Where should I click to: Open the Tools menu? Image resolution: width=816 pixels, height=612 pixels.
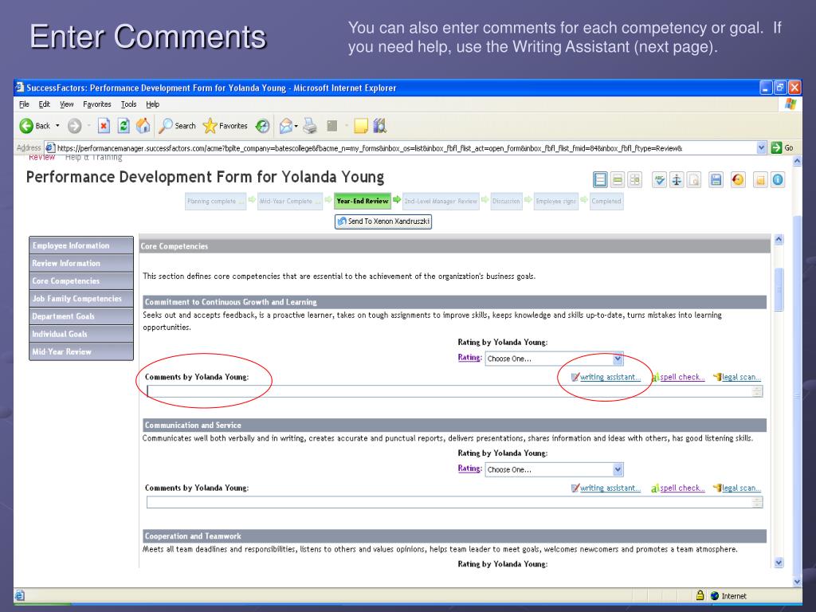pyautogui.click(x=128, y=104)
